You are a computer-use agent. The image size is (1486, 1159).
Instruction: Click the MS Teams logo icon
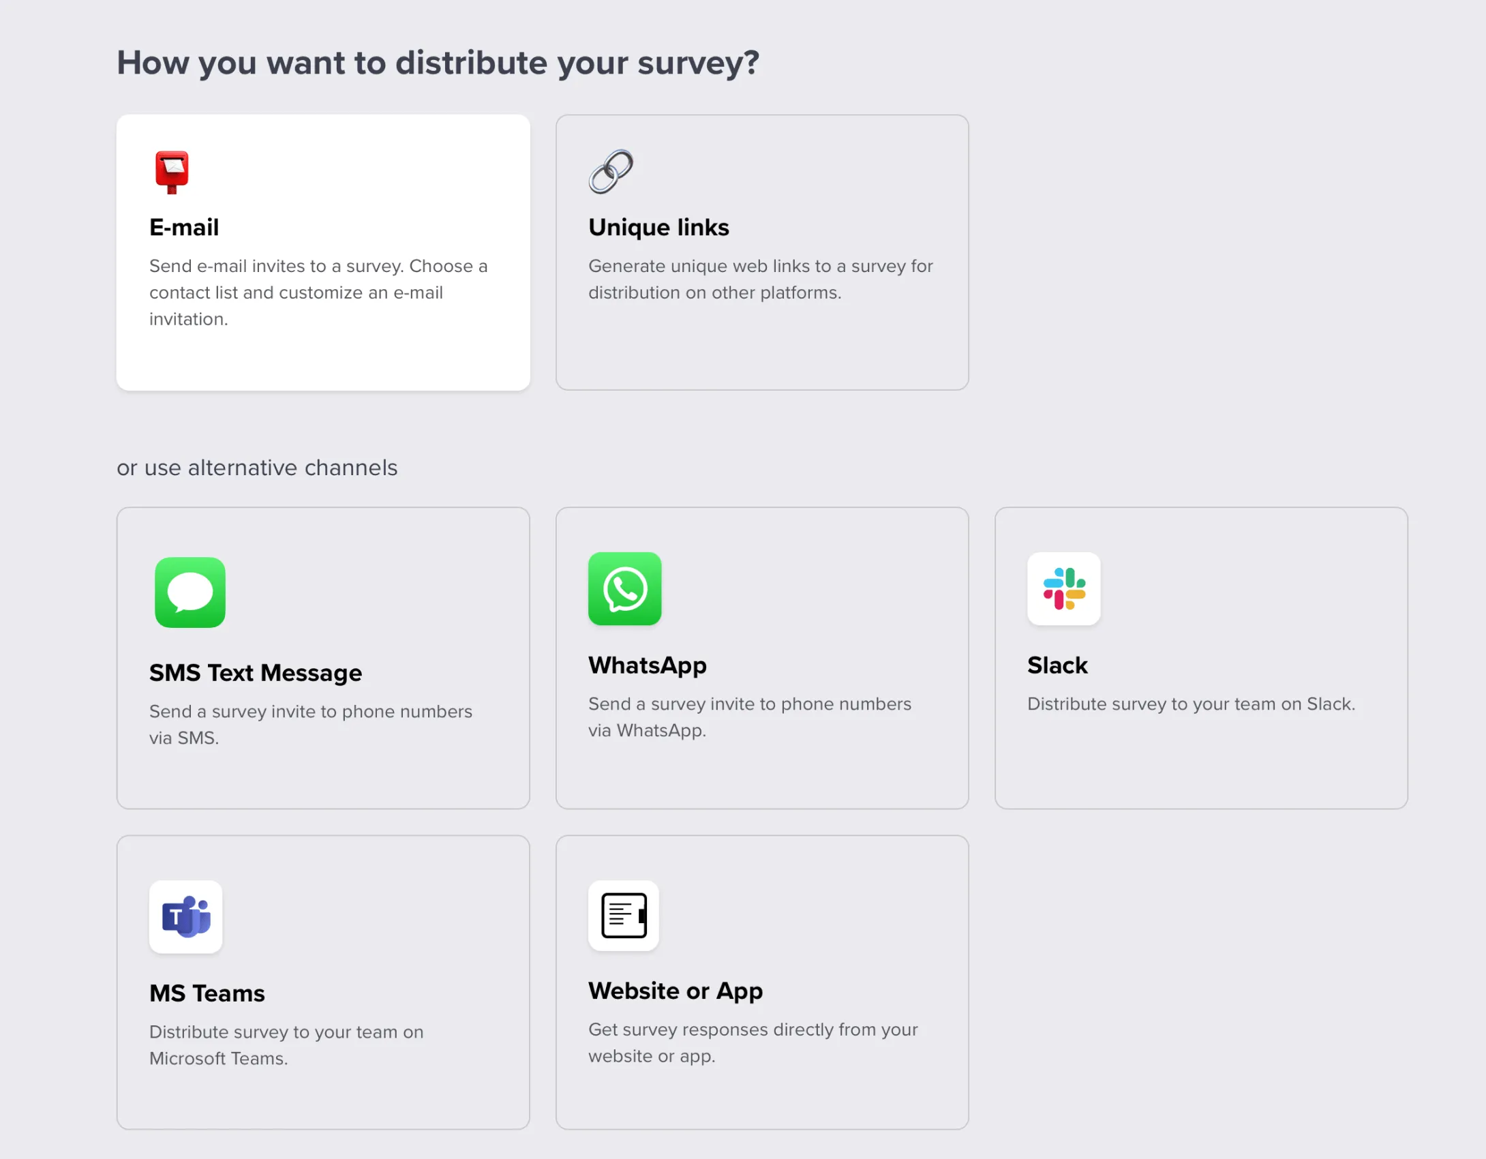click(185, 917)
